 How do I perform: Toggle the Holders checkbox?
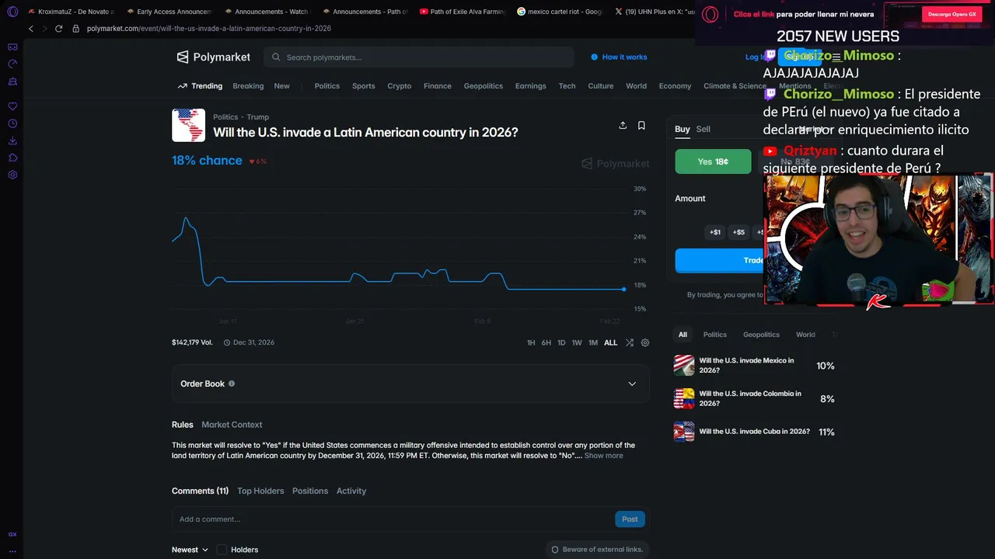222,550
